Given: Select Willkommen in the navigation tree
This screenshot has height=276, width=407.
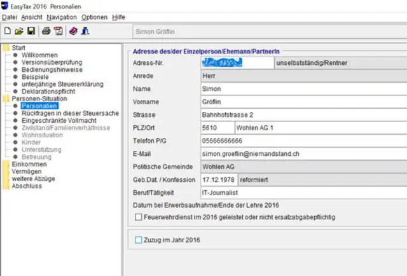Looking at the screenshot, I should pyautogui.click(x=39, y=55).
